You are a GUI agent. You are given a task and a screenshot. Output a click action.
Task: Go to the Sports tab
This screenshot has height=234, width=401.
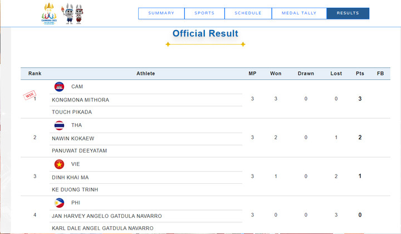pos(204,13)
